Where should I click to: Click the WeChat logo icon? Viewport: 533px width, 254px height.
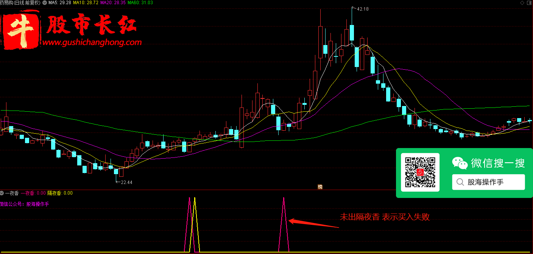coord(460,163)
